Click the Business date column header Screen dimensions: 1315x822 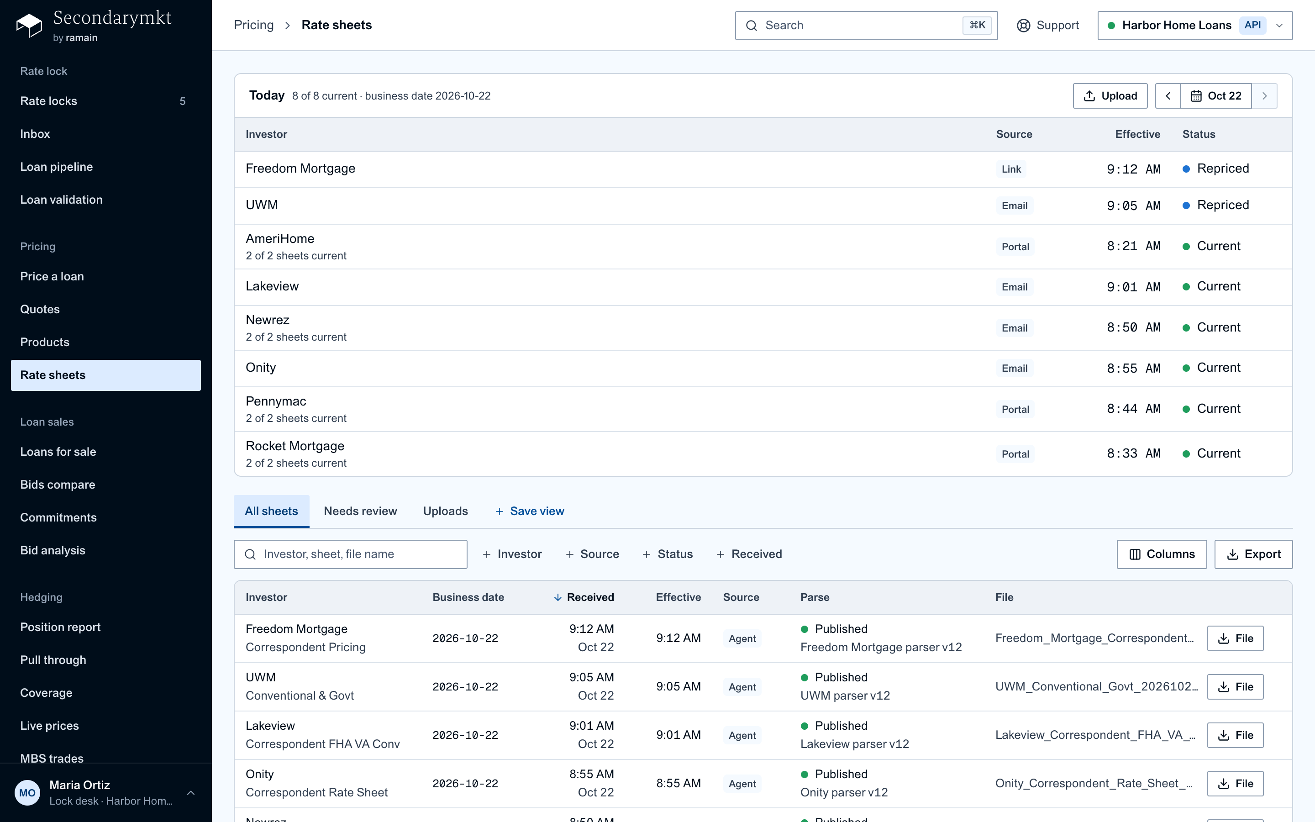[x=468, y=597]
